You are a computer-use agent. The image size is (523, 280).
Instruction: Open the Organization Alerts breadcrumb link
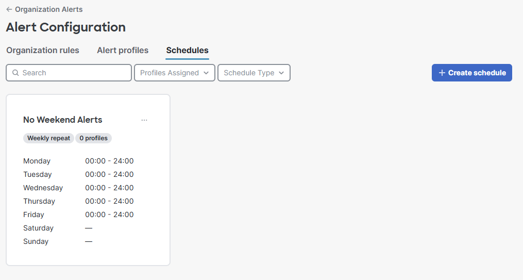(x=48, y=9)
